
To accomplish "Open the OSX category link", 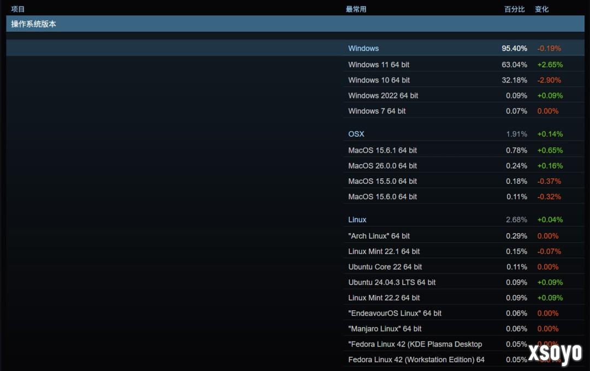I will pos(356,134).
